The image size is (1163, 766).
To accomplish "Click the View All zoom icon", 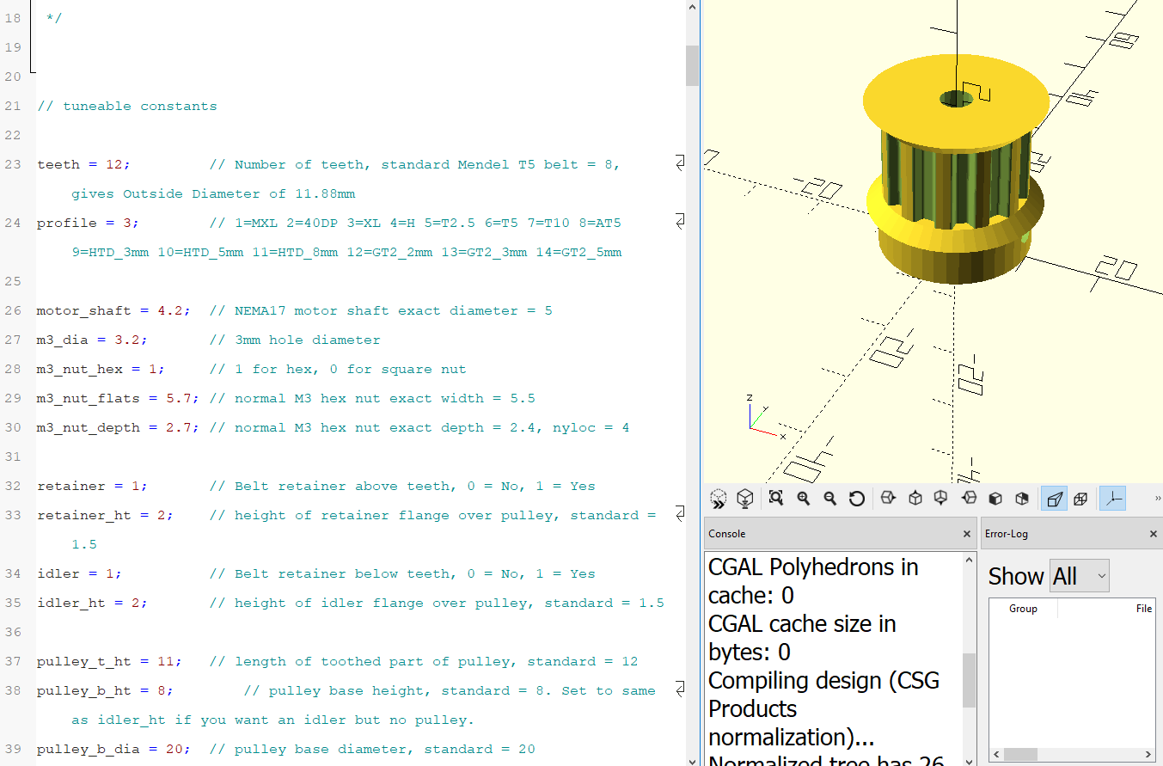I will 776,498.
